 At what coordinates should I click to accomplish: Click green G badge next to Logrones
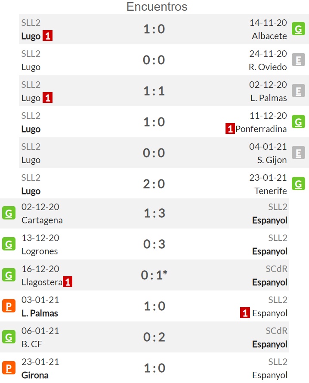[x=9, y=244]
